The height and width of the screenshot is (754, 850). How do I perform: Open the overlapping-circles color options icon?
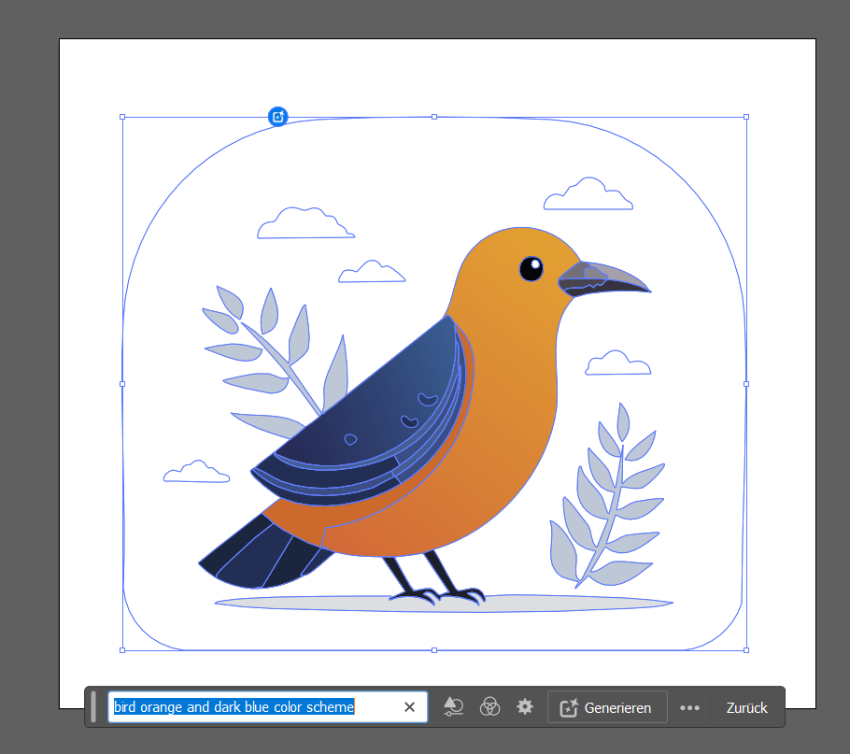[x=489, y=707]
